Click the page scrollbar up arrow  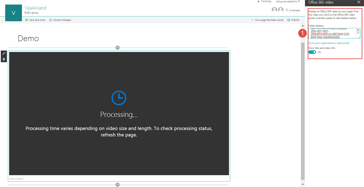click(x=303, y=25)
